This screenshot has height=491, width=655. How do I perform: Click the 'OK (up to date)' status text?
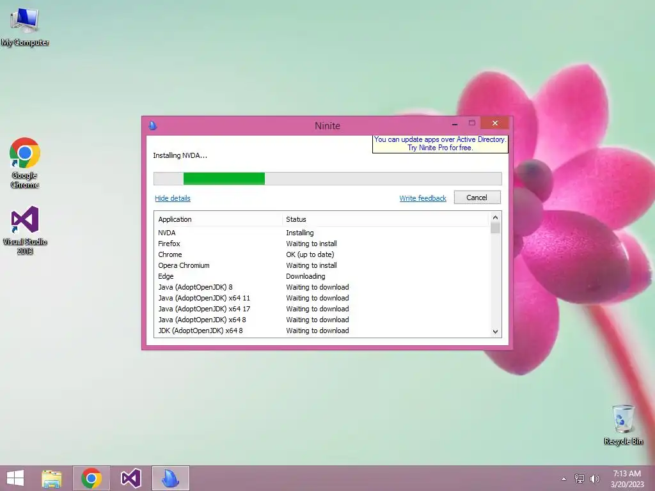310,254
